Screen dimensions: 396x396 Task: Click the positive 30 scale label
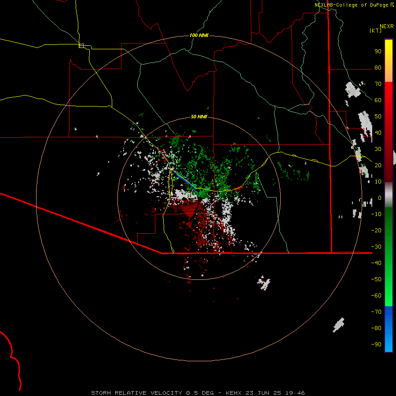pos(378,149)
